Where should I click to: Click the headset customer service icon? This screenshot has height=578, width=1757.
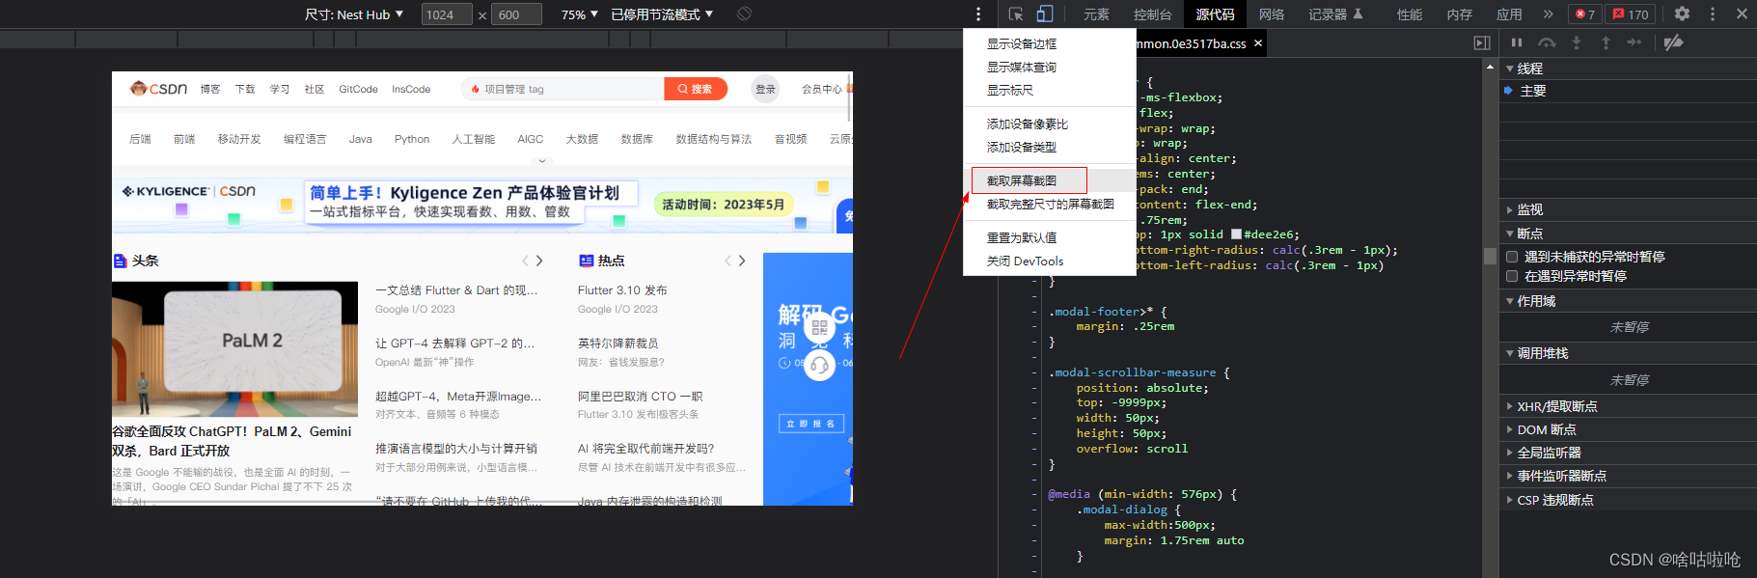[x=819, y=365]
